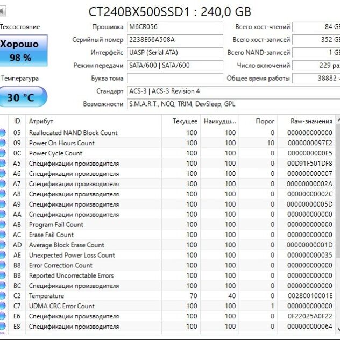
Task: Click the status circle for Power Cycle Count
Action: [x=2, y=153]
